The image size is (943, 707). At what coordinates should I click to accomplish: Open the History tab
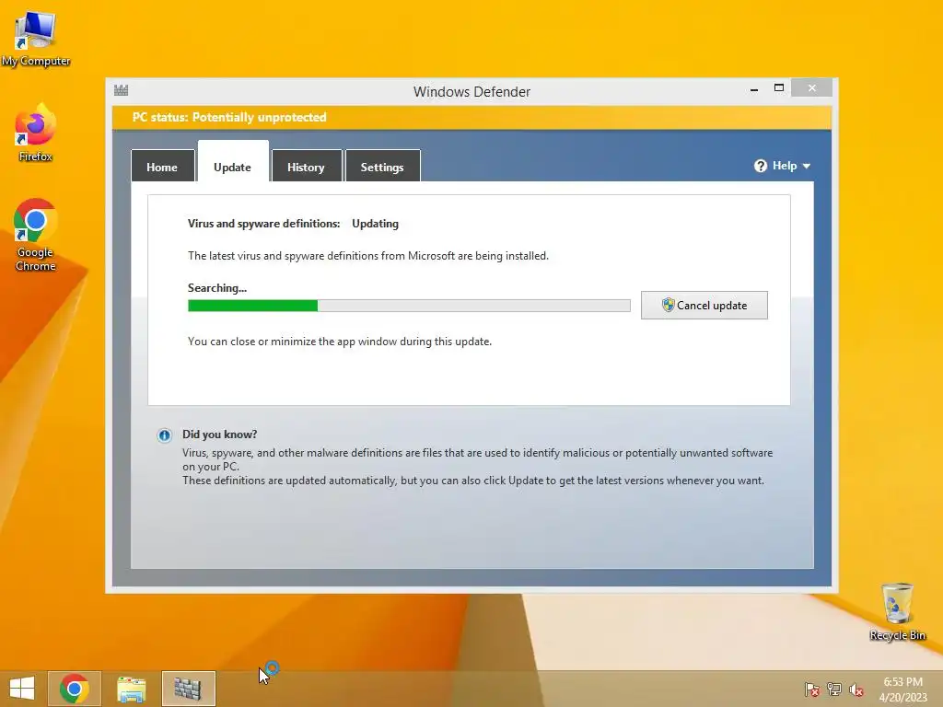[x=306, y=167]
